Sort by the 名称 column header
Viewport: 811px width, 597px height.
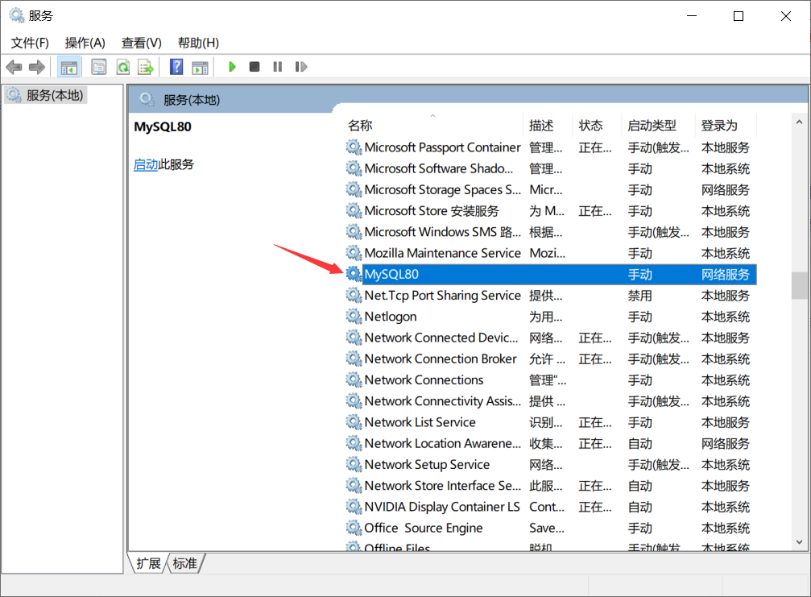[433, 125]
